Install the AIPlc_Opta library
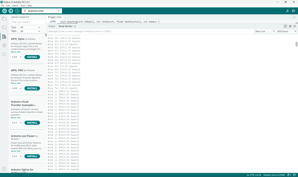Screen dimensions: 298x177 point(32,57)
